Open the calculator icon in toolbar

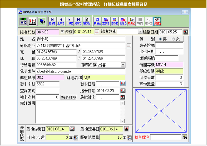23,21
